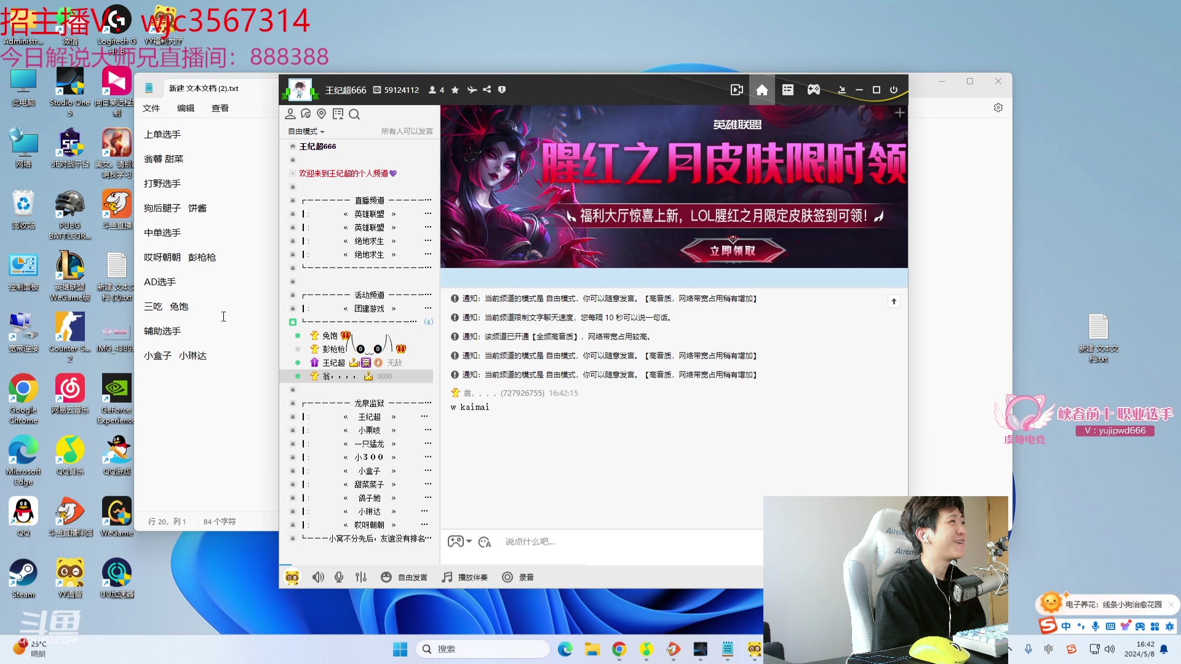
Task: Expand options for 直播频道 header row
Action: (427, 200)
